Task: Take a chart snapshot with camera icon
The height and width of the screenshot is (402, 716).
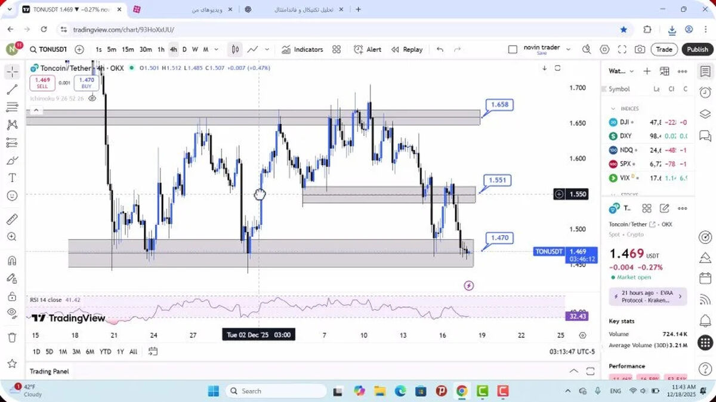Action: (640, 50)
